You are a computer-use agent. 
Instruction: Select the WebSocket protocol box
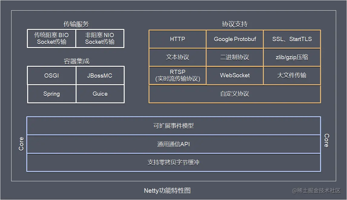pyautogui.click(x=235, y=76)
